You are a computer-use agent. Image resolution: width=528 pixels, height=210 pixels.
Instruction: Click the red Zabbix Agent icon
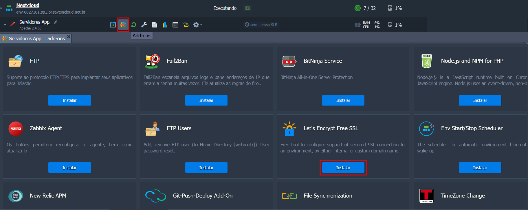(x=16, y=128)
